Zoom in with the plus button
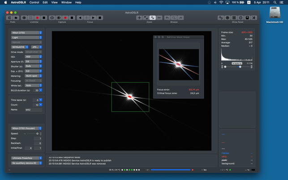This screenshot has width=288, height=180. point(139,17)
